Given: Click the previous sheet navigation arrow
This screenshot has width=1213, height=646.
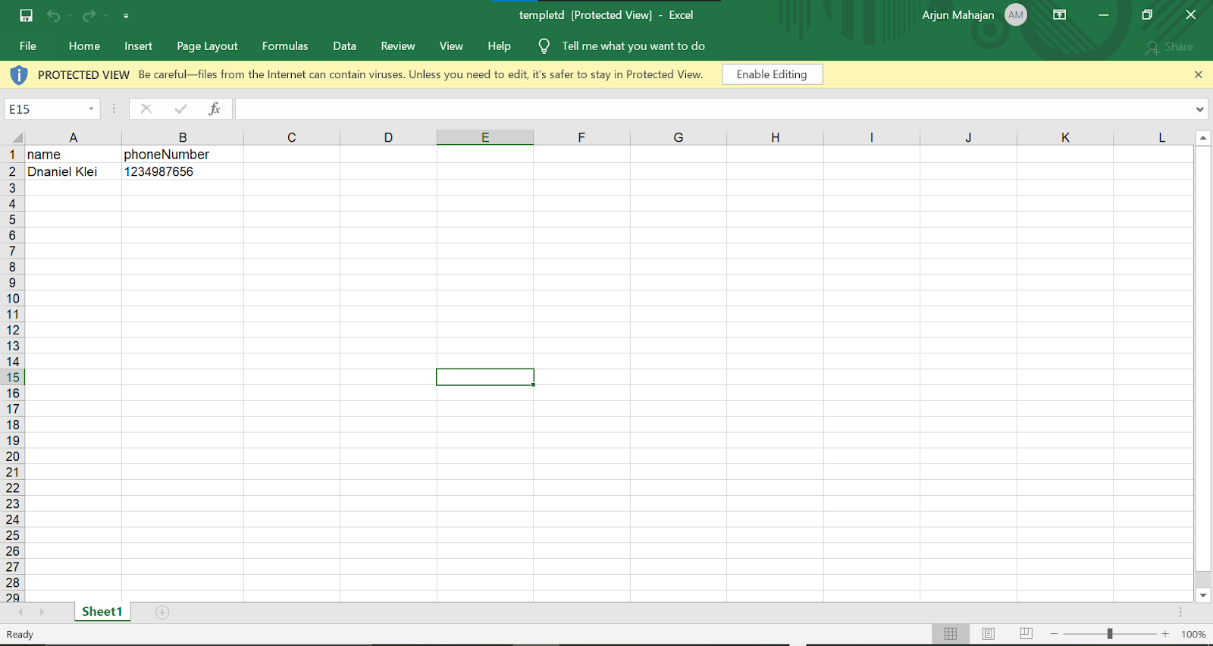Looking at the screenshot, I should pos(20,613).
